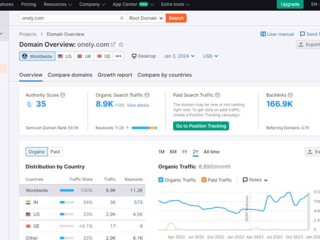Open the Backlinks 166.9K value
Screen dimensions: 320x240
pyautogui.click(x=279, y=104)
